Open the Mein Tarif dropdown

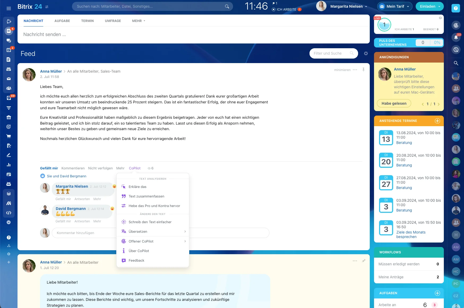click(x=395, y=6)
